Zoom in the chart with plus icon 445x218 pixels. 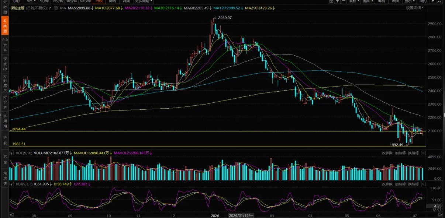click(x=337, y=1)
